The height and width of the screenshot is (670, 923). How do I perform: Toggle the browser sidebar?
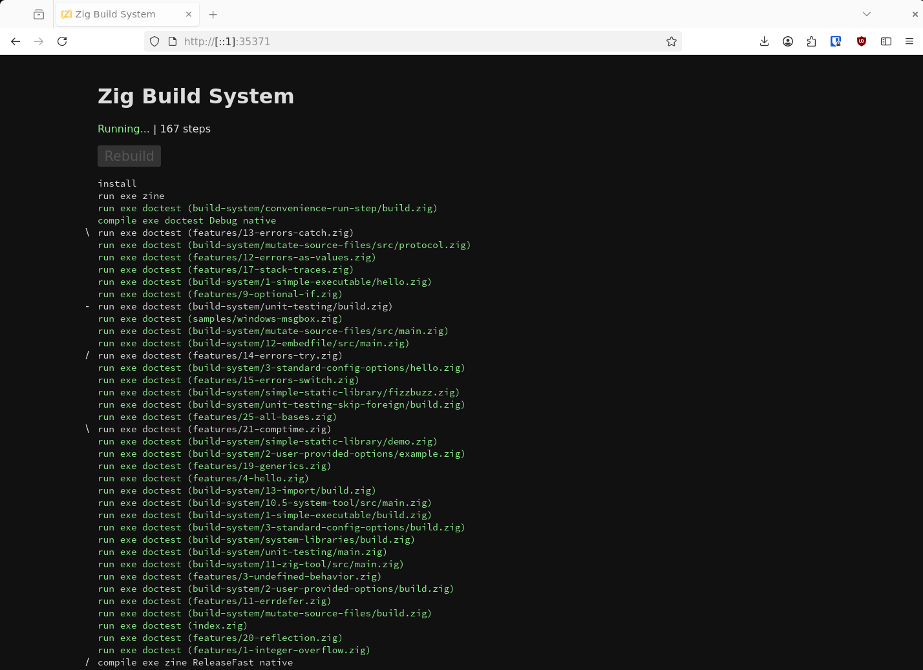pos(886,41)
